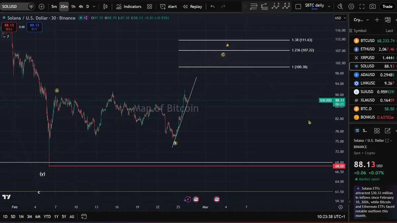
Task: Select SUIUSD in the watchlist
Action: 373,92
